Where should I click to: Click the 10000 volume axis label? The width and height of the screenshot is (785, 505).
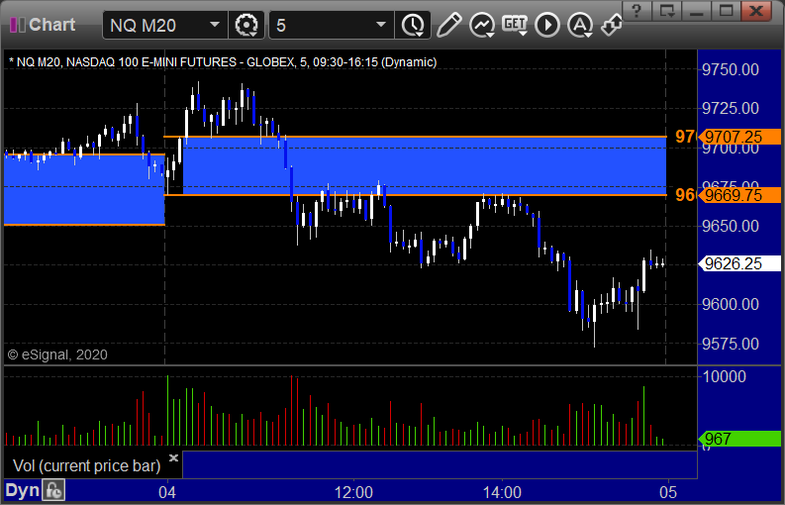point(724,376)
